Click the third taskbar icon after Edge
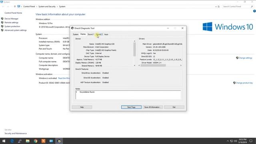Screen dimensions: 256x144 click(x=36, y=141)
